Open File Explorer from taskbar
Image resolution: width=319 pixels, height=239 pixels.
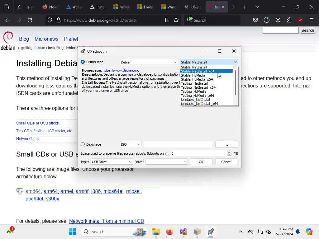point(156,232)
